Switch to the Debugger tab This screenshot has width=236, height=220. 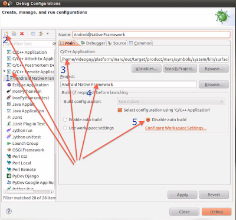(x=93, y=43)
